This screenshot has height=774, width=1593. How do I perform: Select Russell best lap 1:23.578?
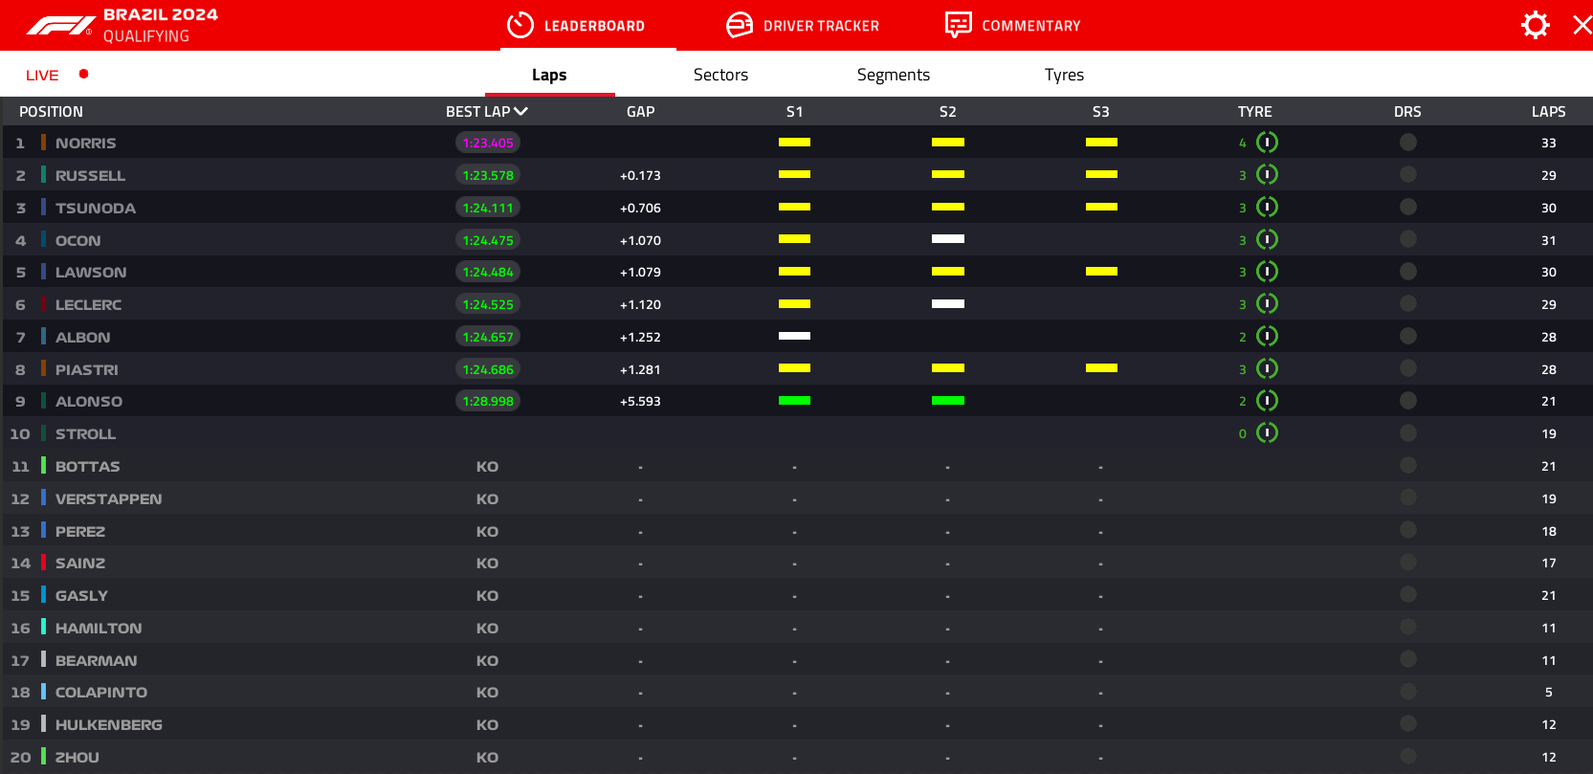click(x=488, y=175)
